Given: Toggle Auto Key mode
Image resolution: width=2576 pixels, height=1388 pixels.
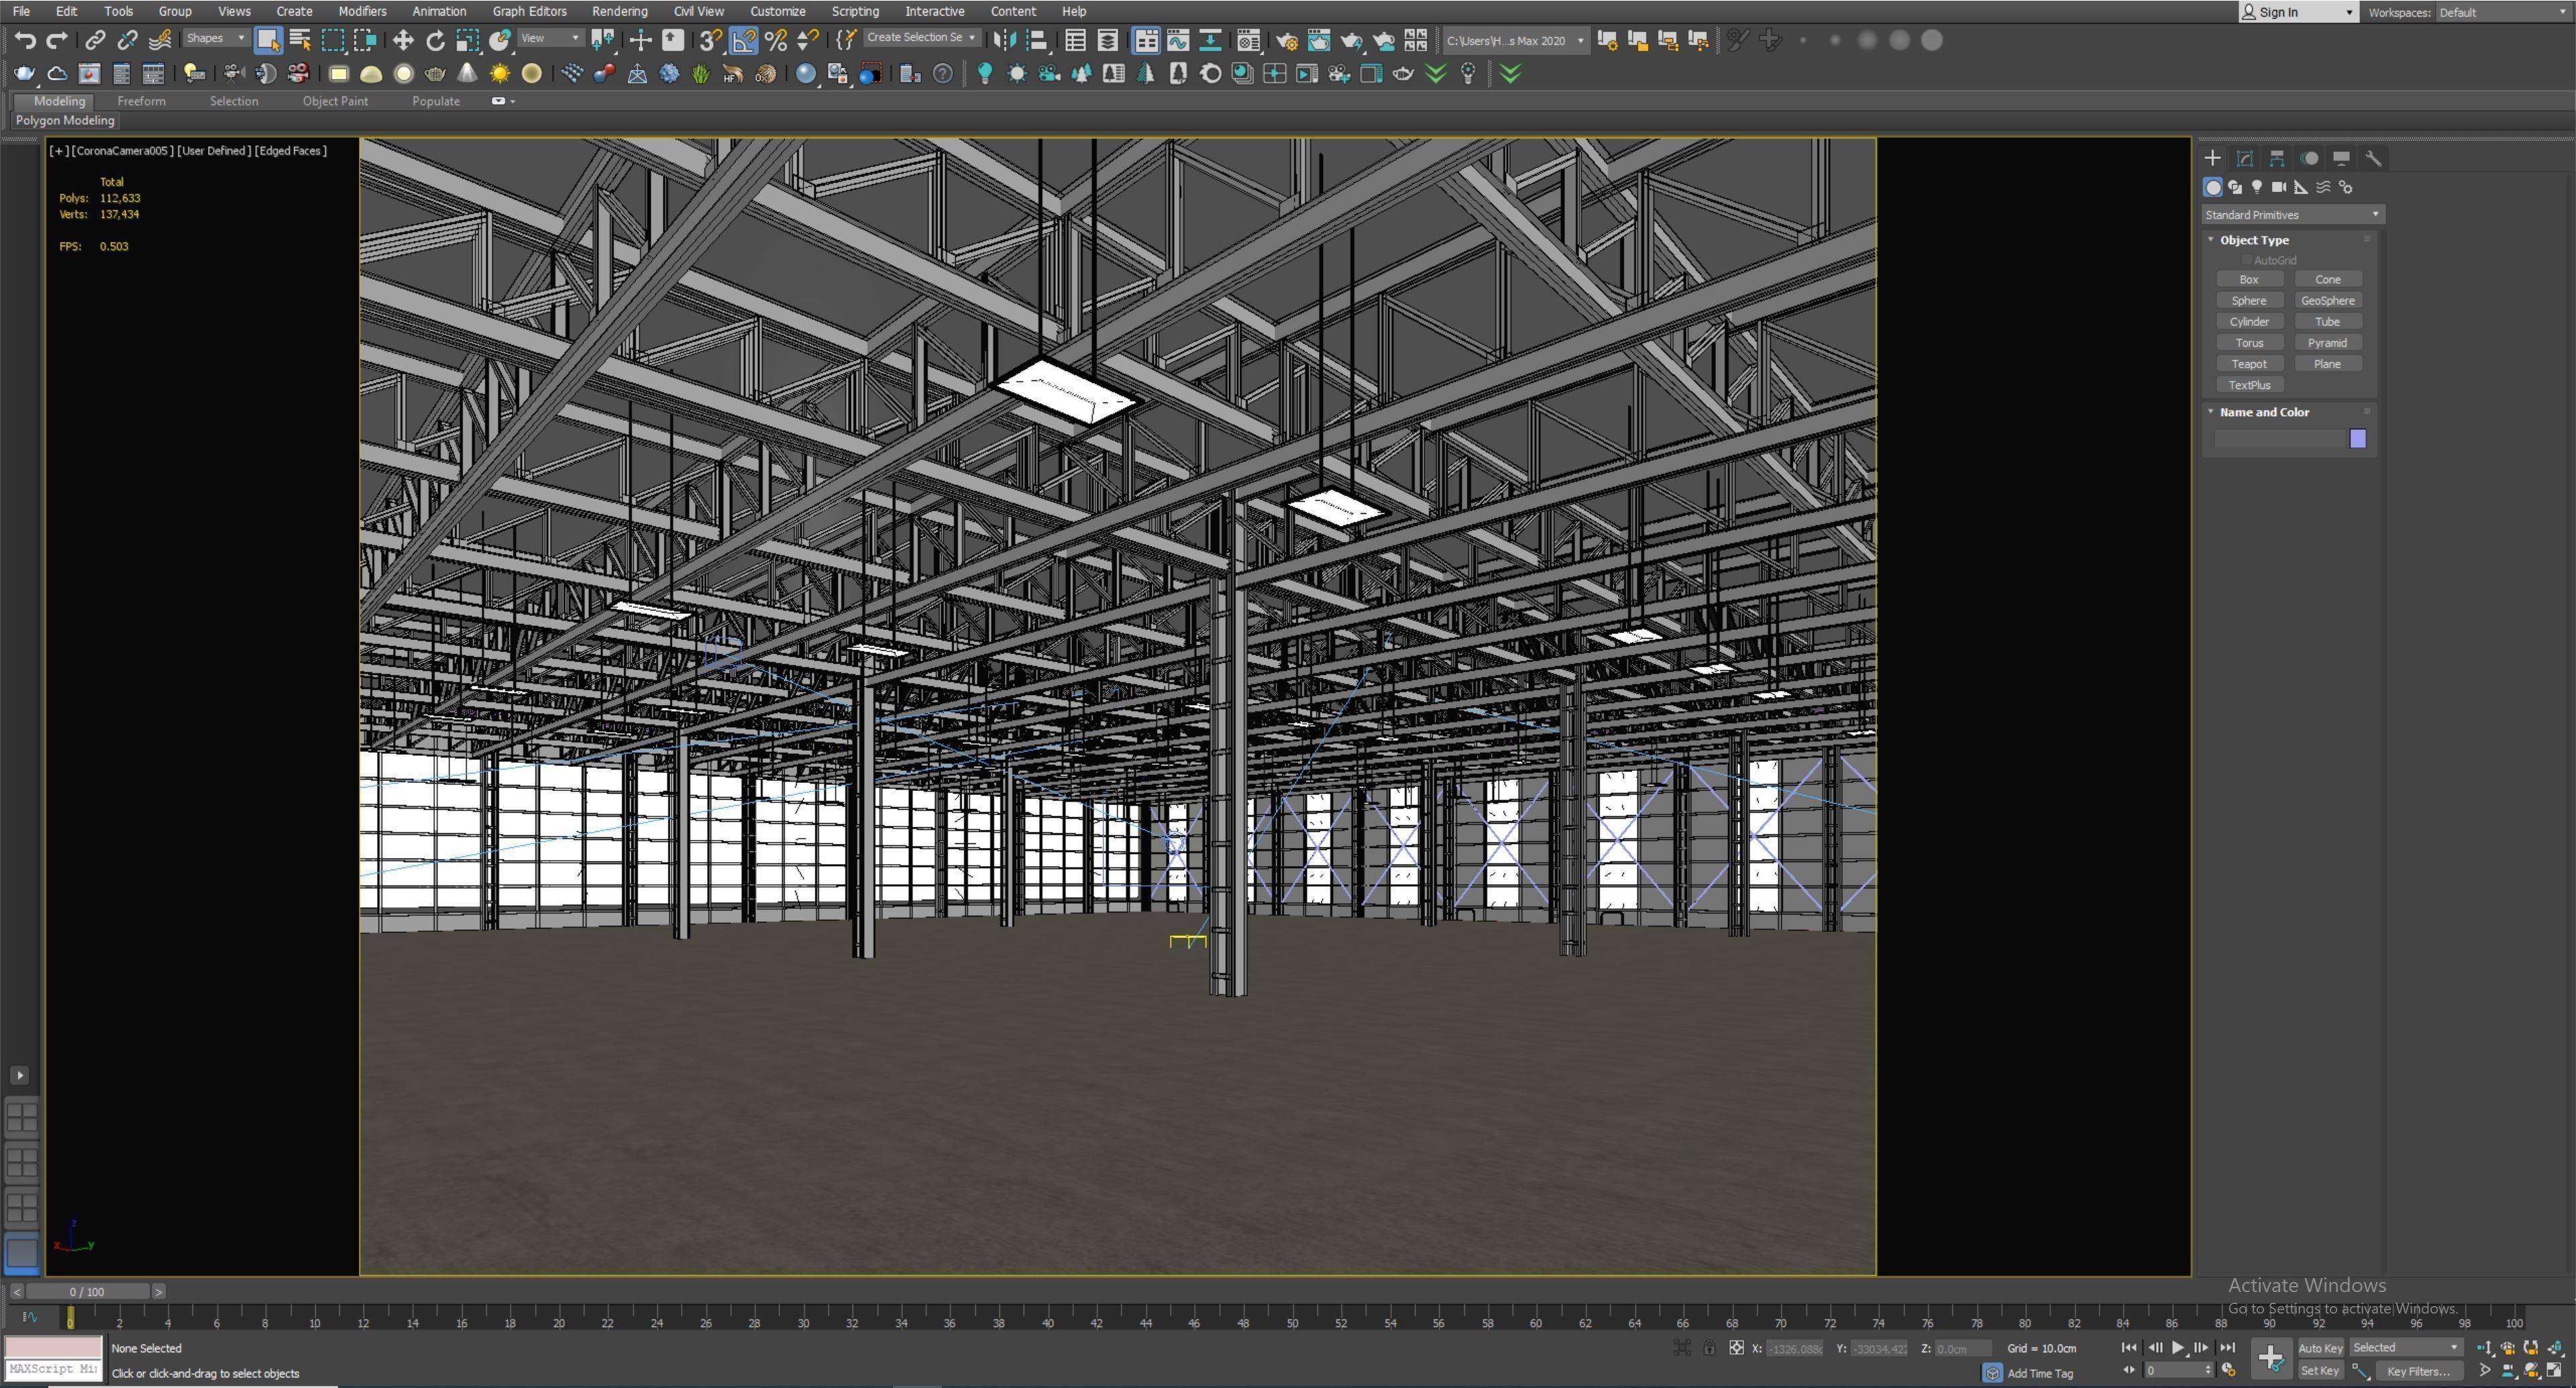Looking at the screenshot, I should click(2320, 1348).
